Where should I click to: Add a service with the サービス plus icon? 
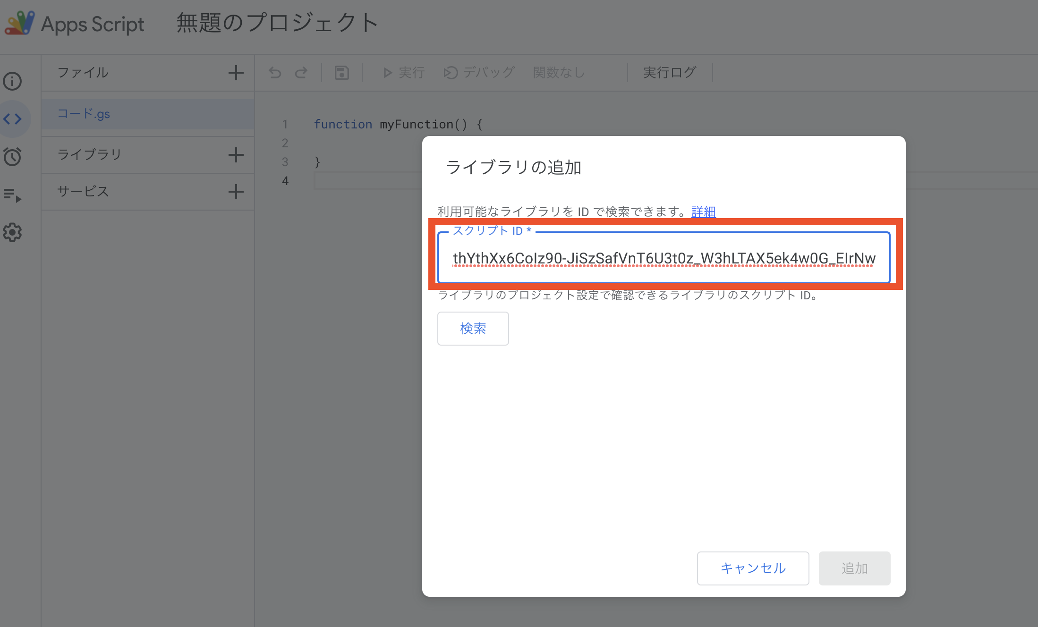point(236,192)
